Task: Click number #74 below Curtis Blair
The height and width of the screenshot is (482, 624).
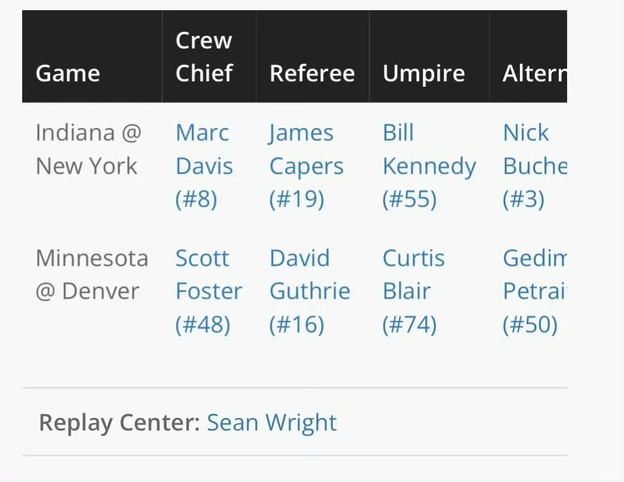Action: 410,325
